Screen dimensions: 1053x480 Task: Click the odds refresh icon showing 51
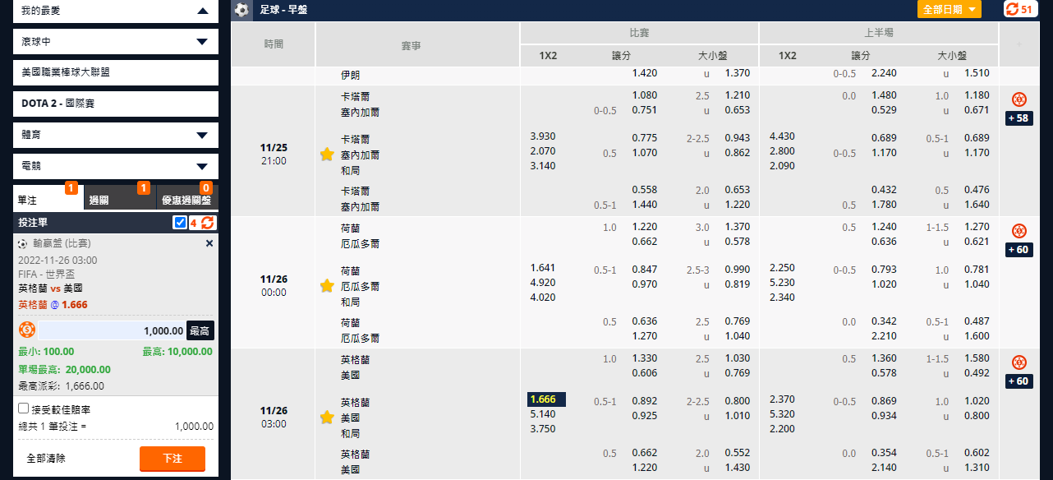pyautogui.click(x=1019, y=9)
